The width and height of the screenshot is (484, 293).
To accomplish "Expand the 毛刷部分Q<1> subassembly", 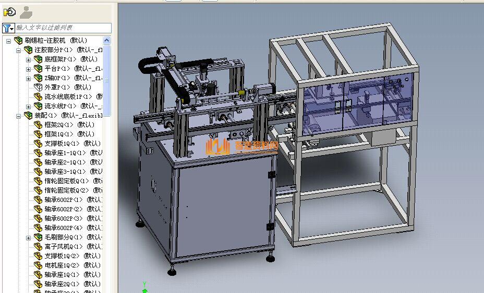I will point(28,237).
